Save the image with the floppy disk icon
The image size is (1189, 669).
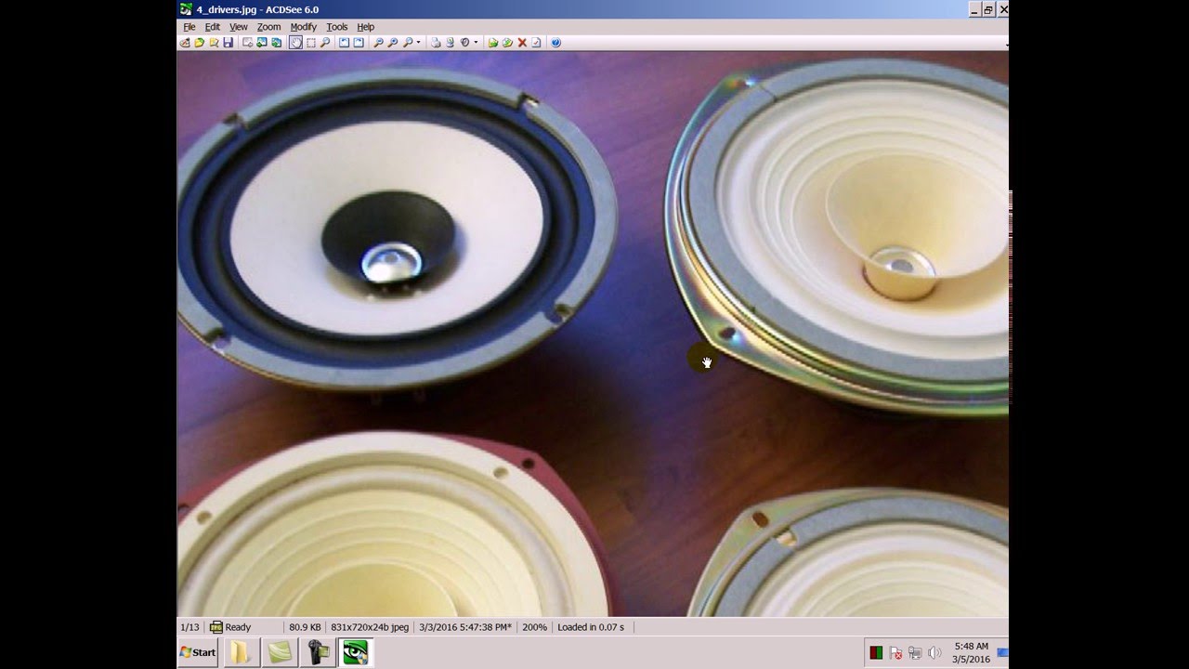click(x=229, y=43)
